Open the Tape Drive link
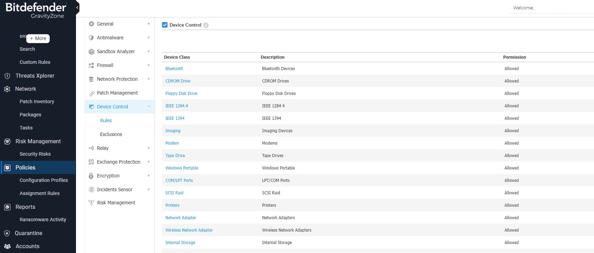The width and height of the screenshot is (594, 253). [x=175, y=156]
